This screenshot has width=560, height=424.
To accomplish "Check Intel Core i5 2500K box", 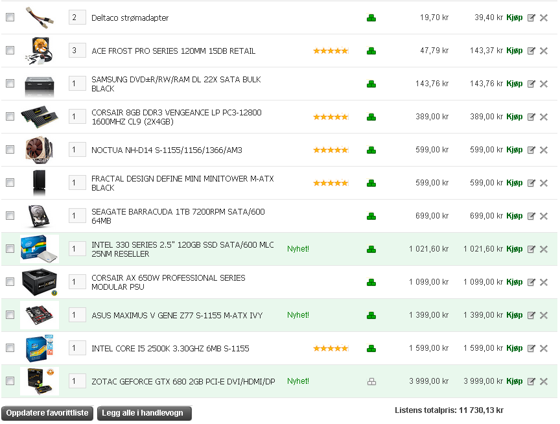I will point(10,347).
